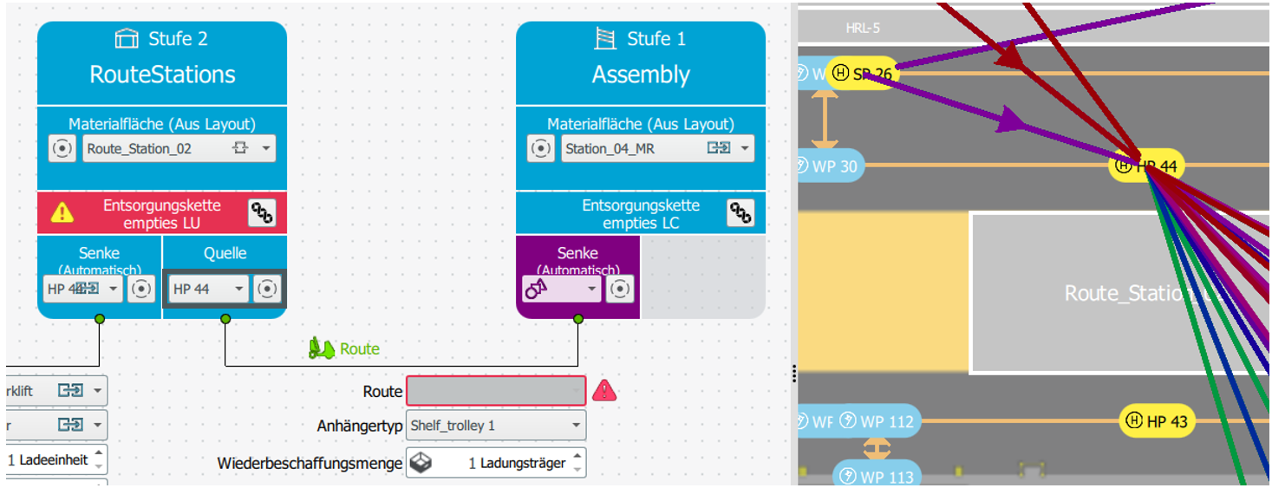Click target button next to Quelle HP 44
The height and width of the screenshot is (488, 1272).
pos(267,289)
